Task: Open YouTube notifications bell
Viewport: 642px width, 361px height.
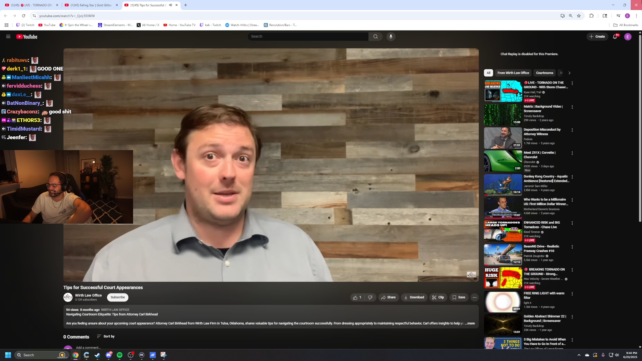Action: tap(615, 36)
